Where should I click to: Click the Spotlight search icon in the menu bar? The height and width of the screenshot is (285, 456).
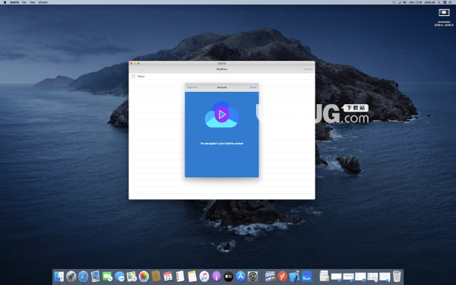[x=439, y=2]
